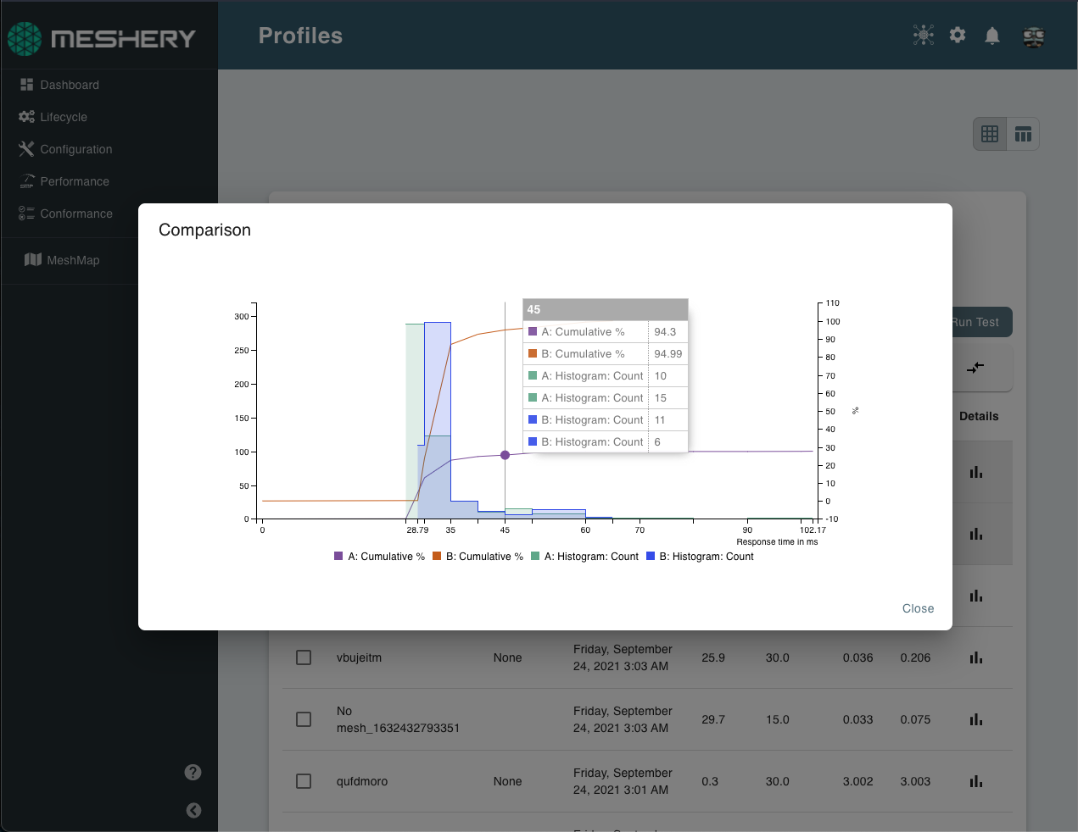
Task: Open the Lifecycle menu item
Action: [x=64, y=117]
